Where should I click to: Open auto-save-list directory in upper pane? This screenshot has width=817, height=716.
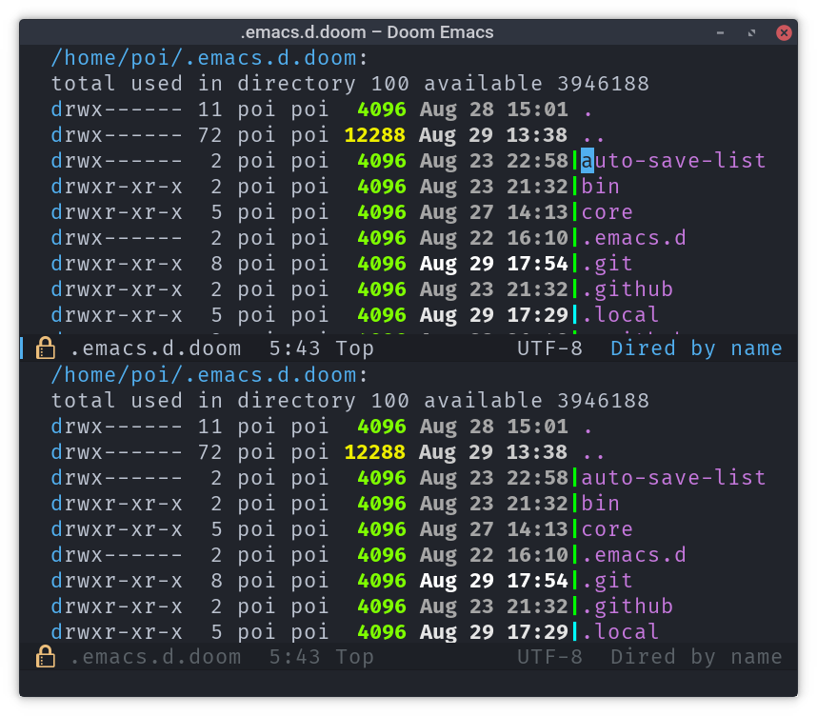(673, 161)
